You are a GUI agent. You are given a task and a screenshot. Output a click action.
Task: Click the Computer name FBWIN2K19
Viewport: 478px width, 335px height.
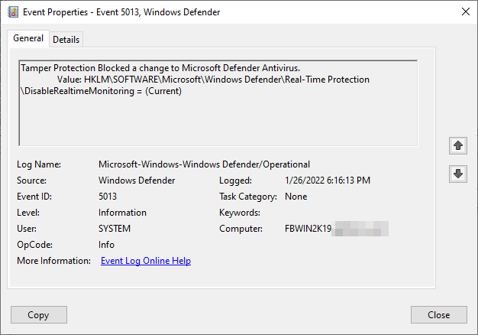tap(308, 229)
